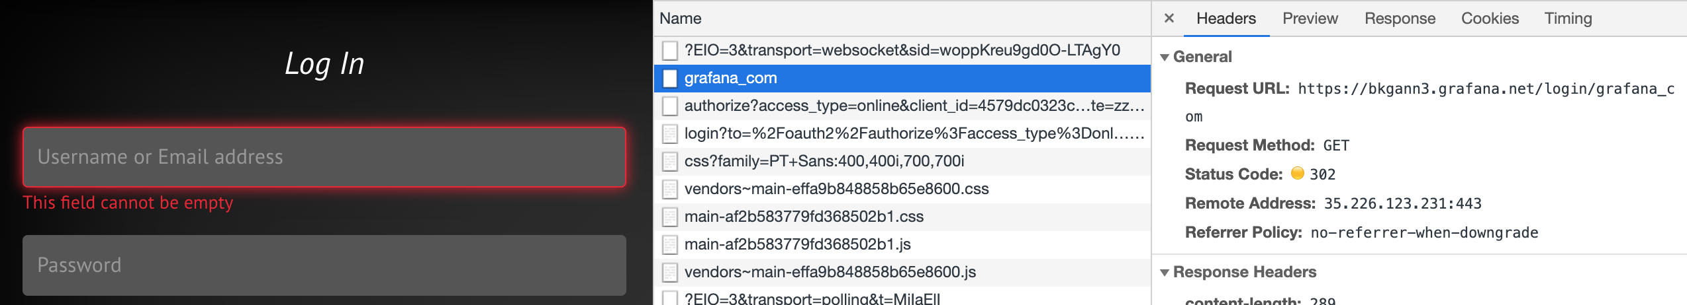This screenshot has width=1687, height=305.
Task: Click the Name column header
Action: (x=681, y=18)
